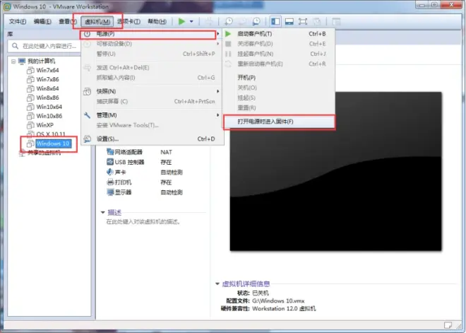This screenshot has height=333, width=466.
Task: Select 我的计算机 in library tree
Action: (x=42, y=61)
